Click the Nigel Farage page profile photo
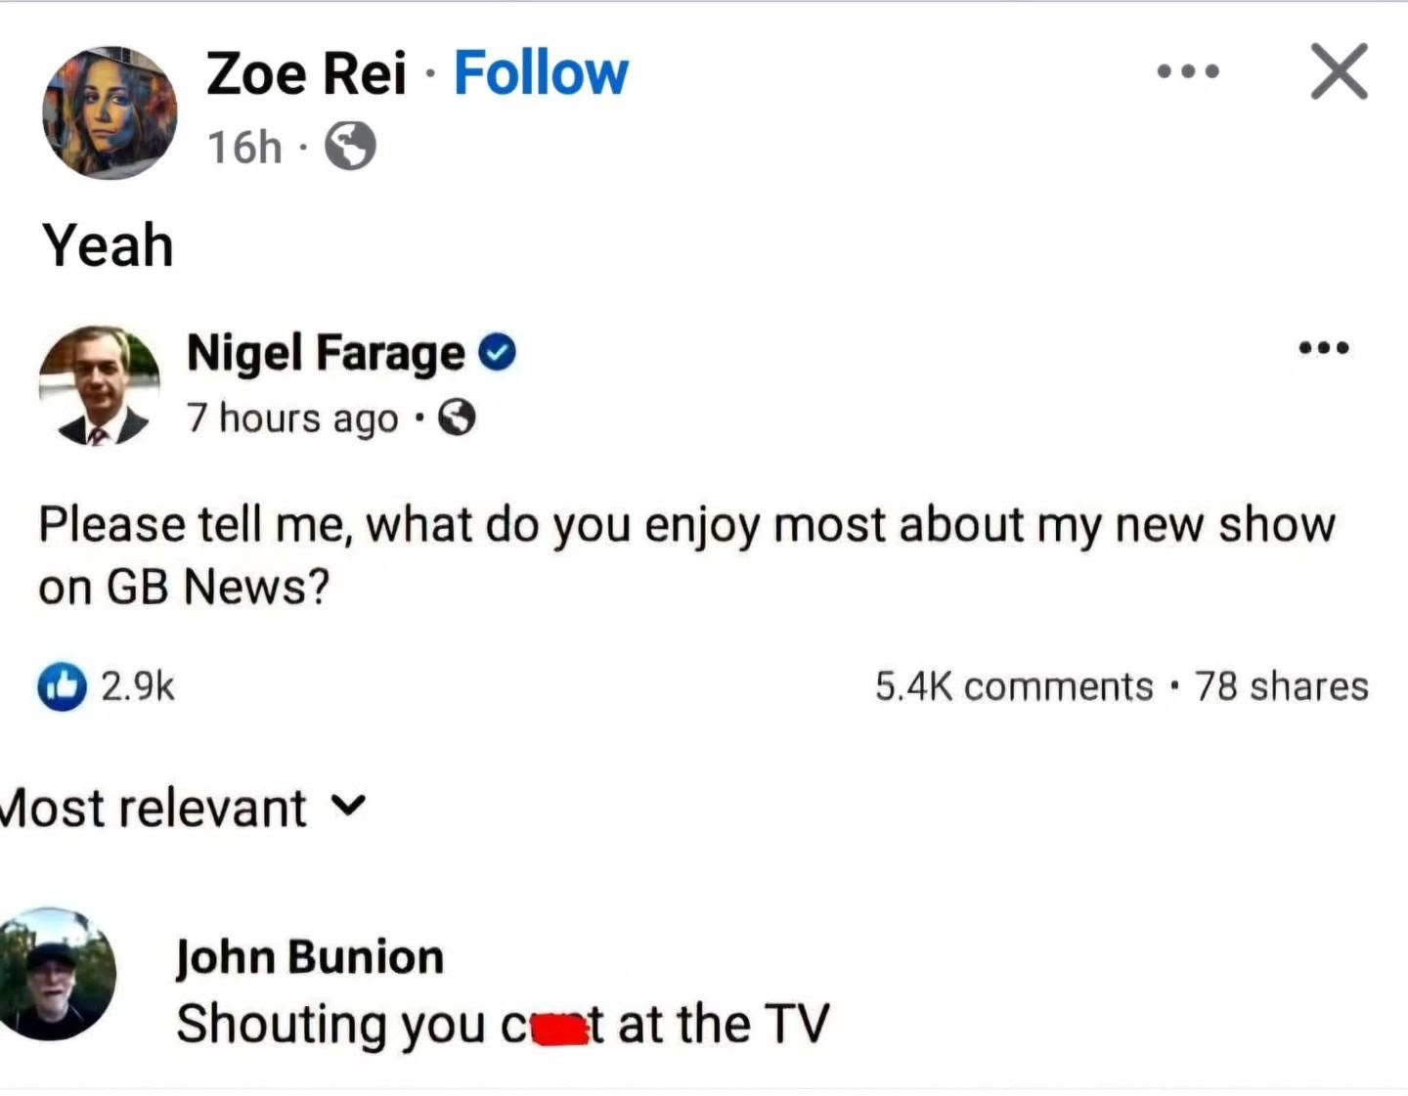Viewport: 1408px width, 1096px height. 99,385
